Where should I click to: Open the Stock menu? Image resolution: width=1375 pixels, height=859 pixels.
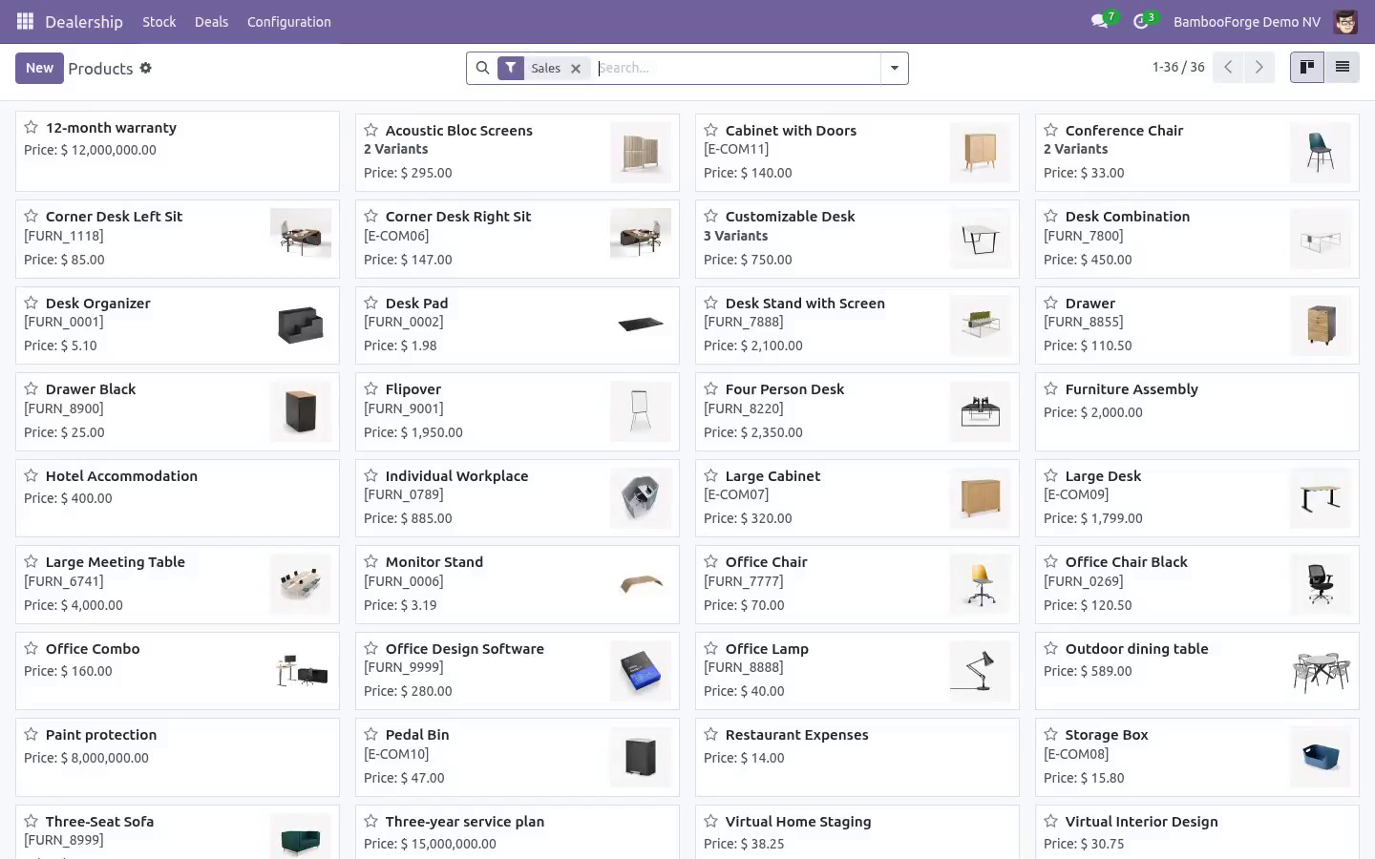pyautogui.click(x=159, y=22)
